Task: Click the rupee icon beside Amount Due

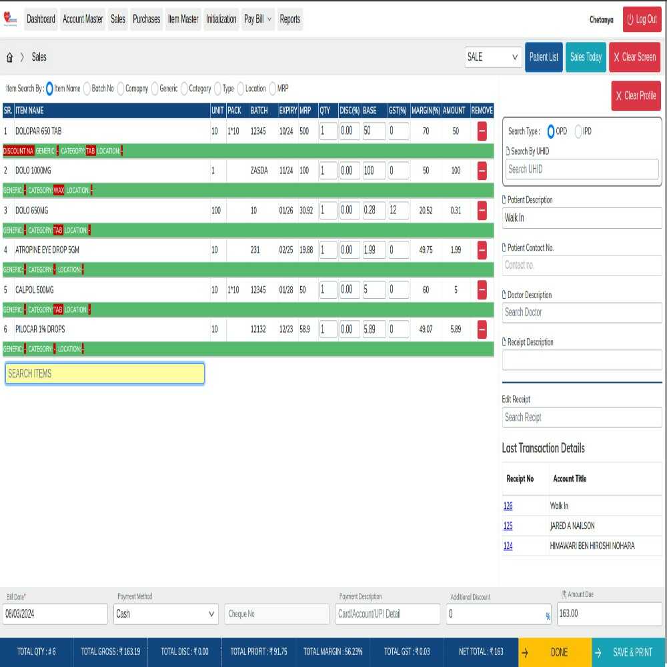Action: [564, 594]
